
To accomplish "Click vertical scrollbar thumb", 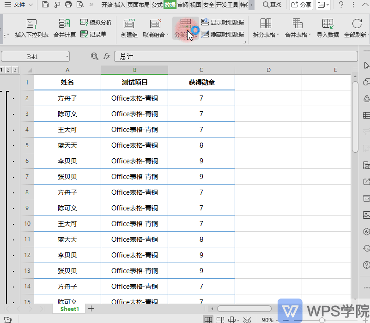I will (355, 117).
